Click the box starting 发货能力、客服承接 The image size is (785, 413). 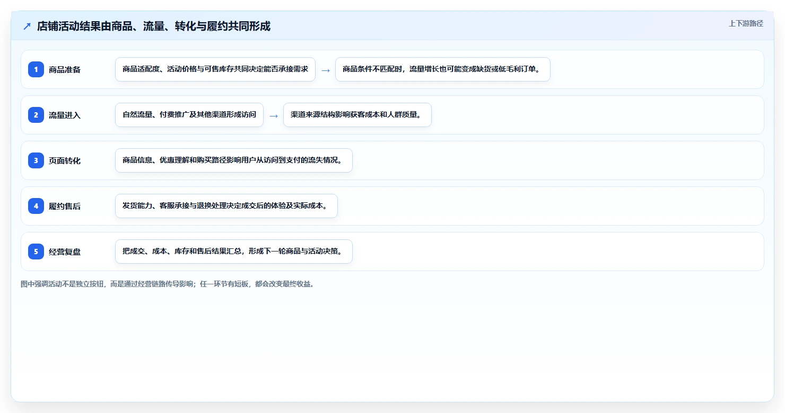226,206
